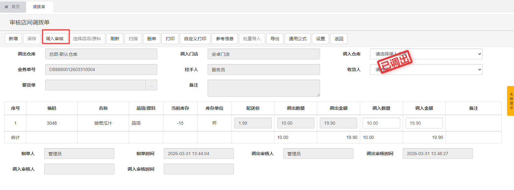Image resolution: width=514 pixels, height=190 pixels.
Task: Open 自定义打印 option
Action: pos(195,39)
